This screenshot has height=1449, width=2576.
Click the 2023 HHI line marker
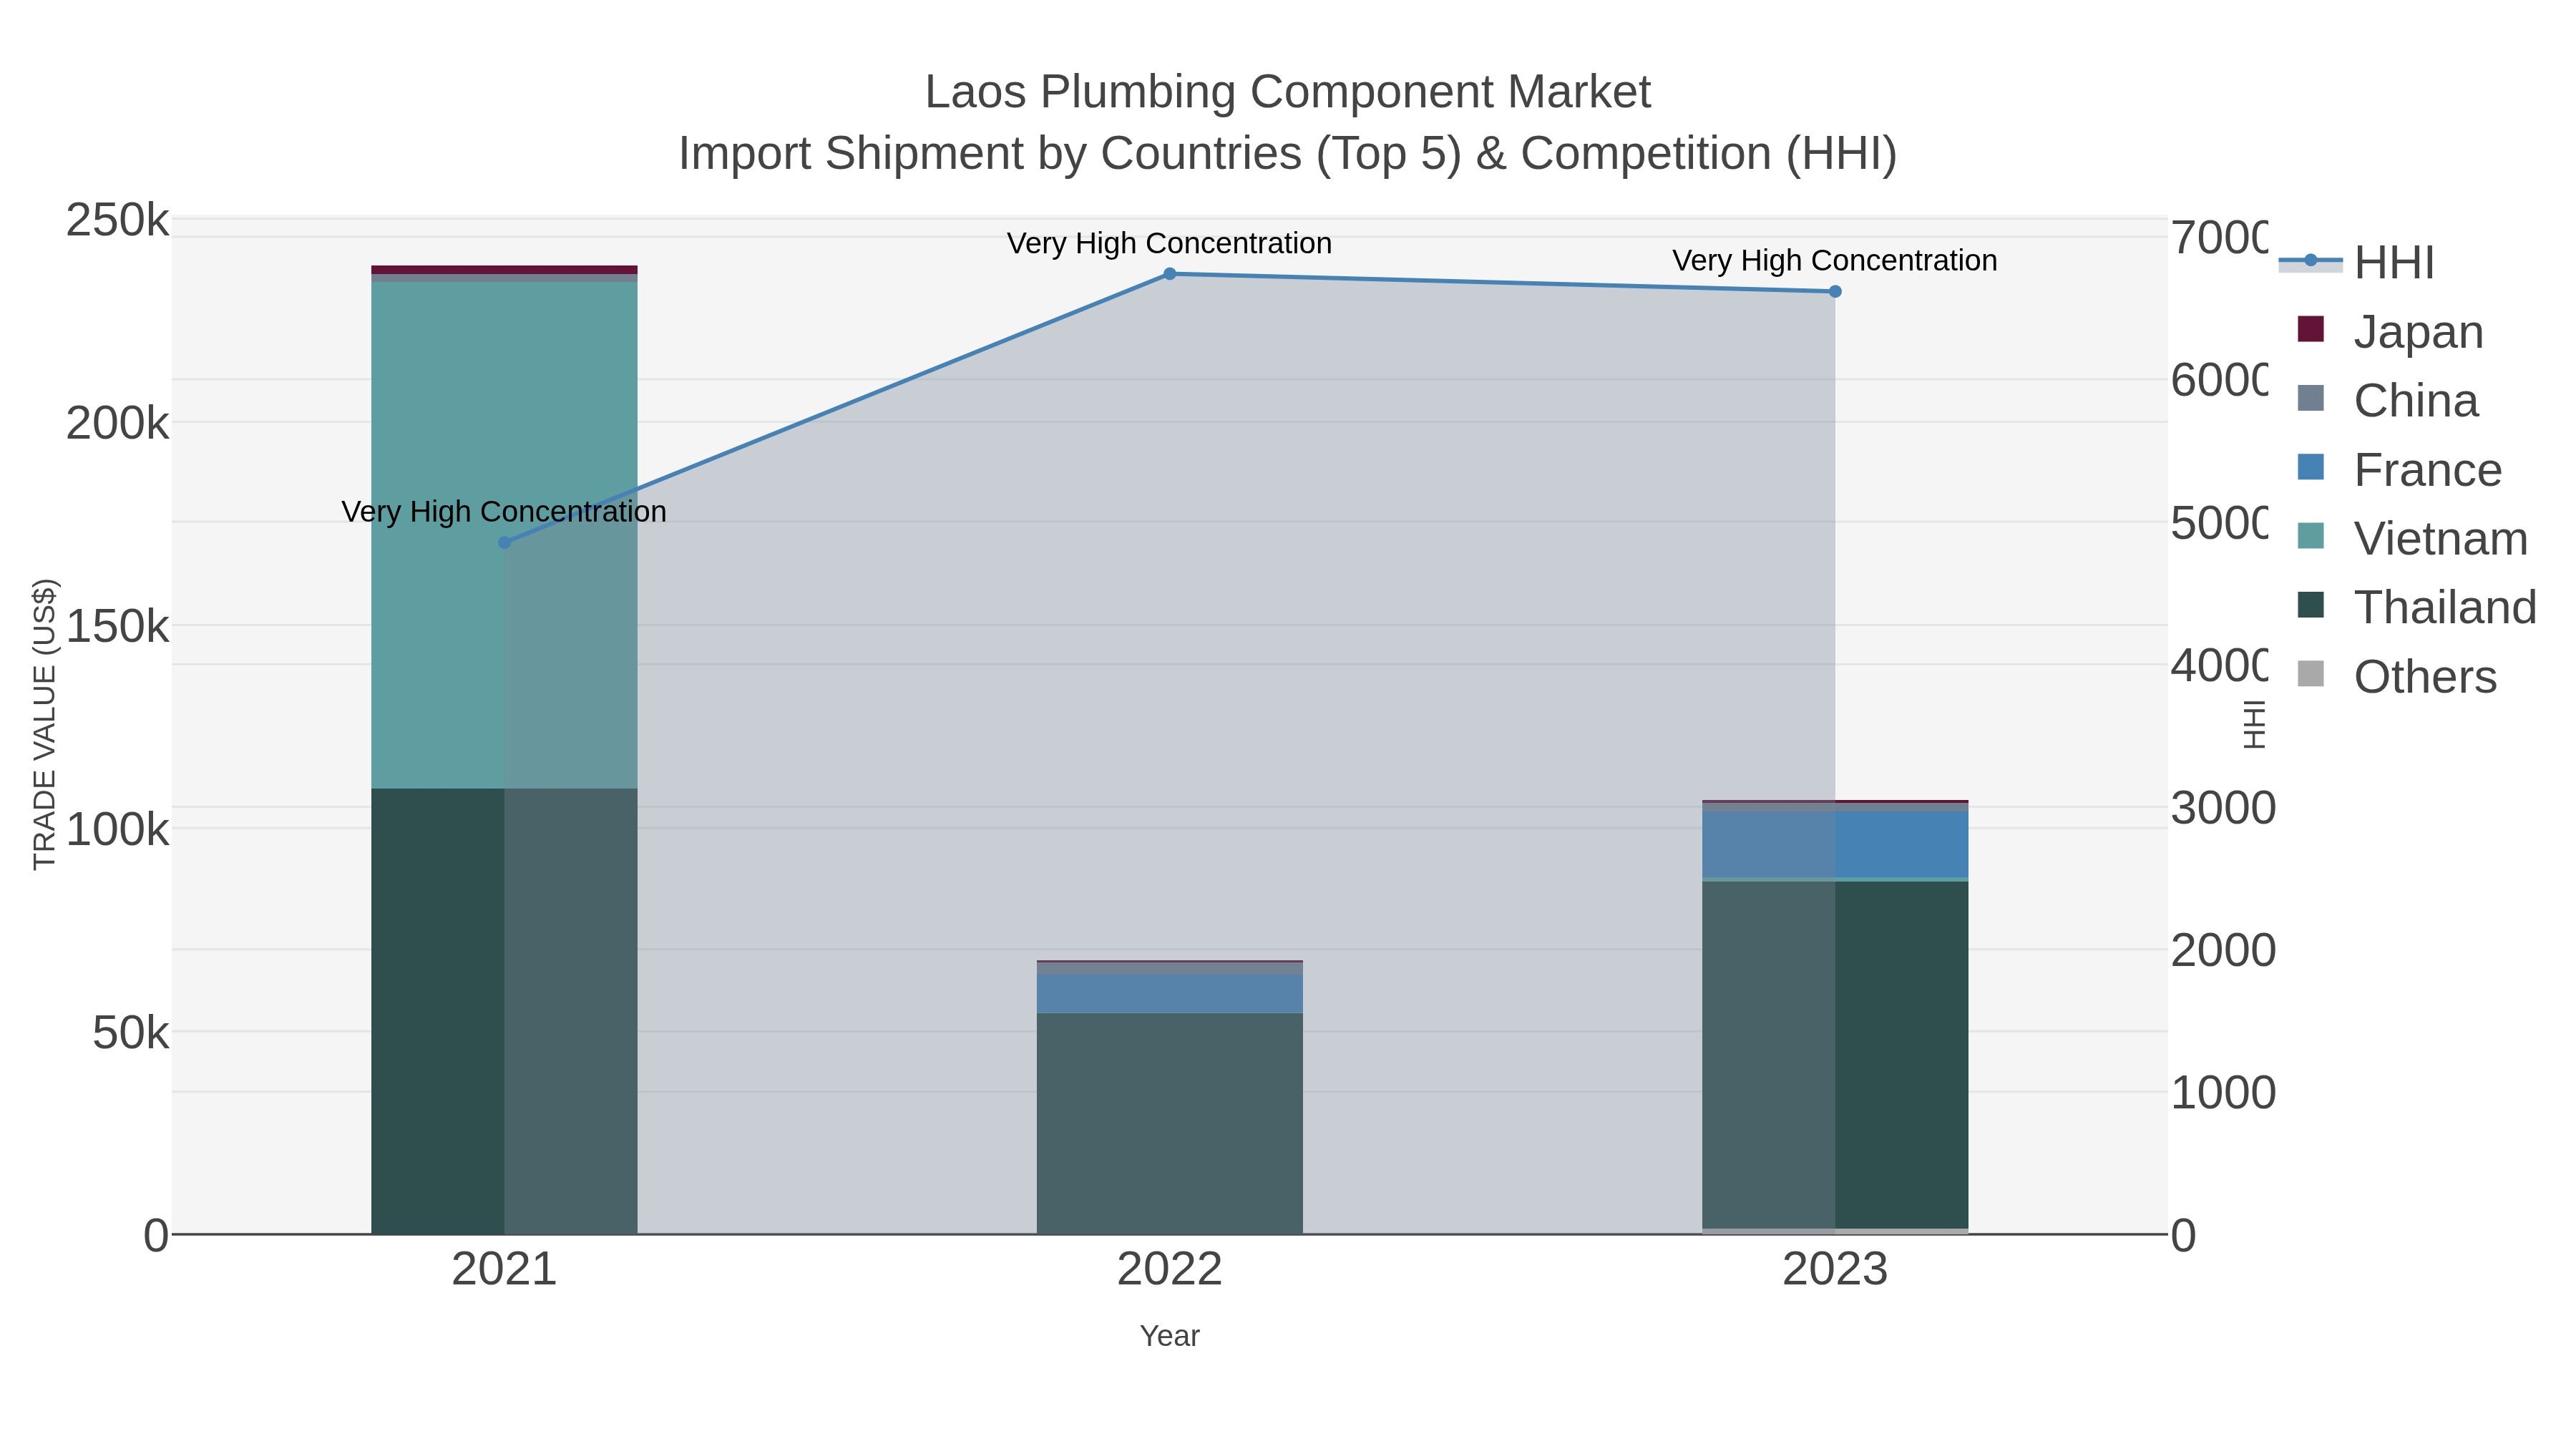point(1835,292)
